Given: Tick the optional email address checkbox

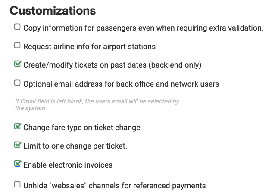Looking at the screenshot, I should tap(17, 82).
